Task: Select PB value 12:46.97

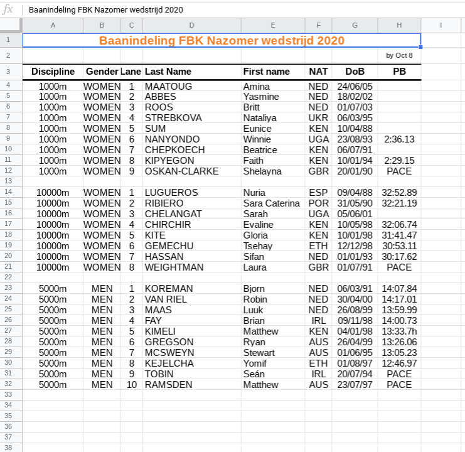Action: click(x=399, y=363)
